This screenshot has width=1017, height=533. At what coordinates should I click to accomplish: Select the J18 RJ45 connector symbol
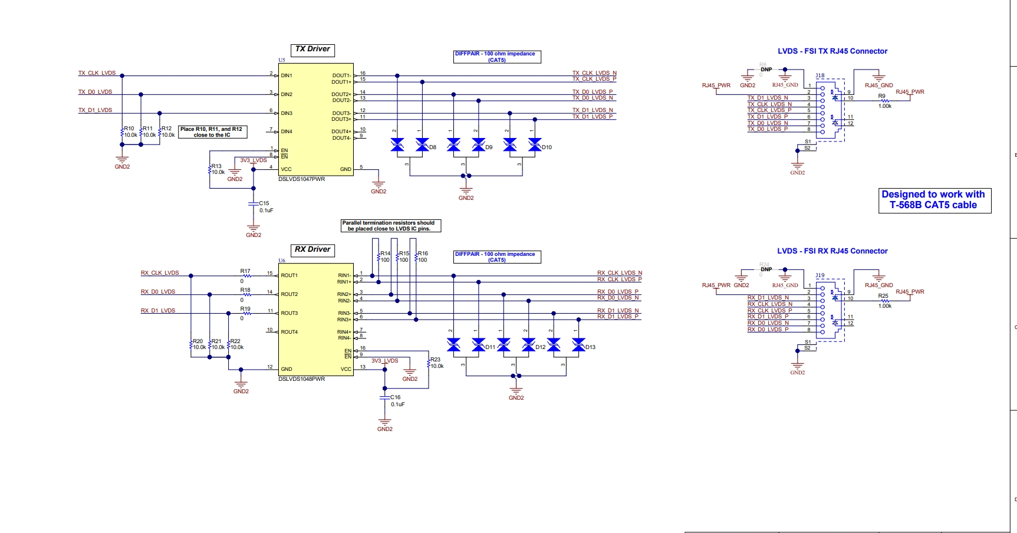point(831,111)
